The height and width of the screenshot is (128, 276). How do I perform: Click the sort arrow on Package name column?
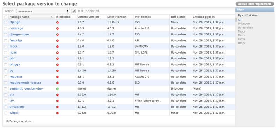pos(51,17)
